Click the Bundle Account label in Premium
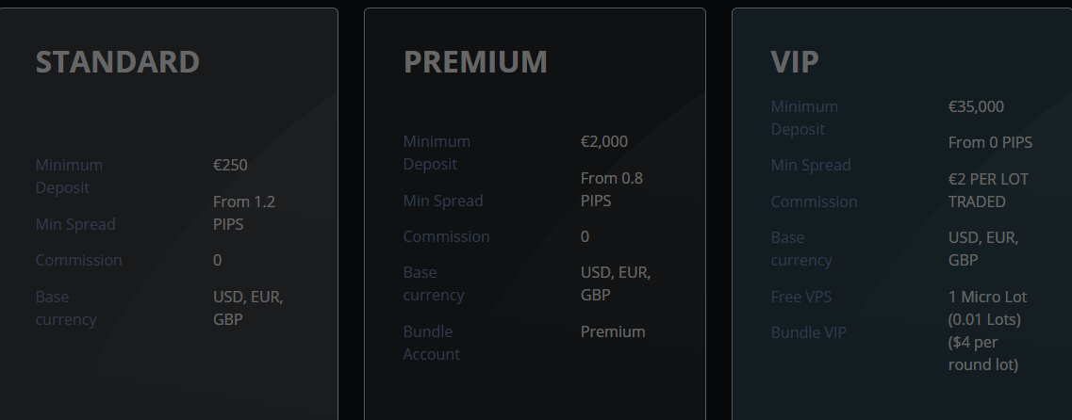The width and height of the screenshot is (1072, 420). click(432, 343)
